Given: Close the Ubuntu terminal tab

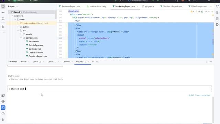Looking at the screenshot, I should 72,62.
